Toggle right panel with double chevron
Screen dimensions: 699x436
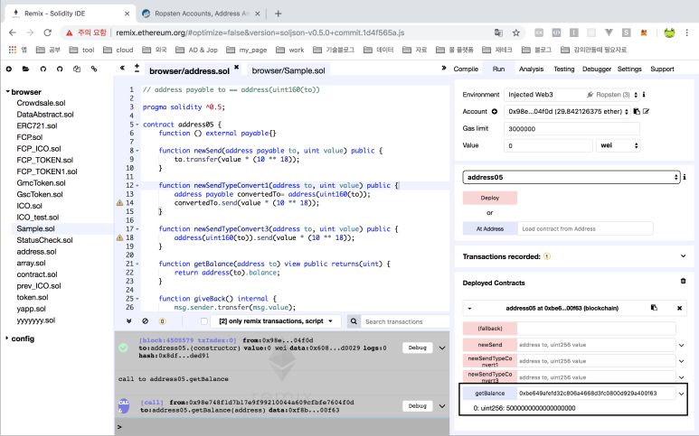click(444, 68)
